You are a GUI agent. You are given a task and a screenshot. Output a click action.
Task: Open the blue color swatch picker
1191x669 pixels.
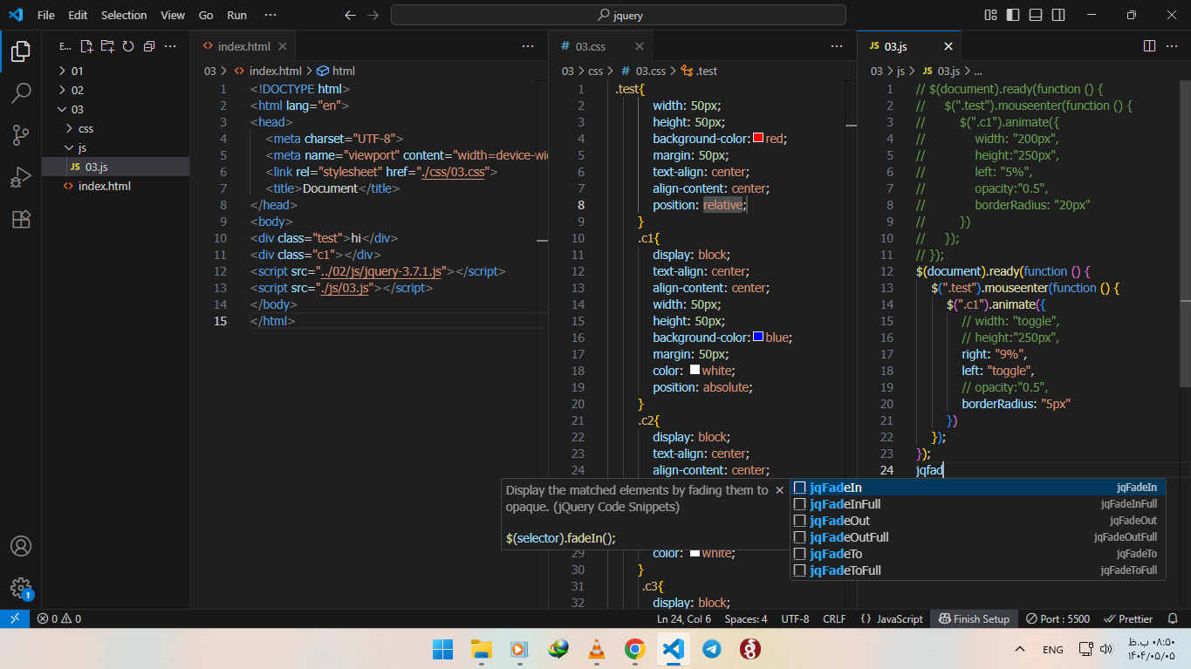(758, 338)
